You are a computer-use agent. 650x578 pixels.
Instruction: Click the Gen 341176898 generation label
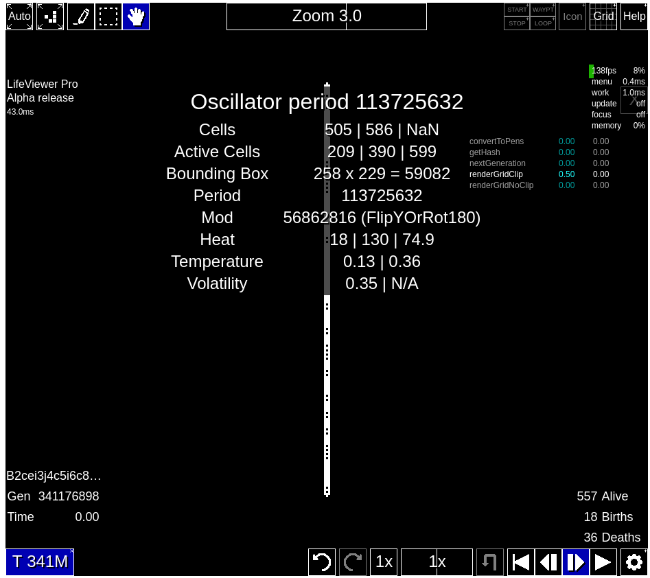point(53,496)
